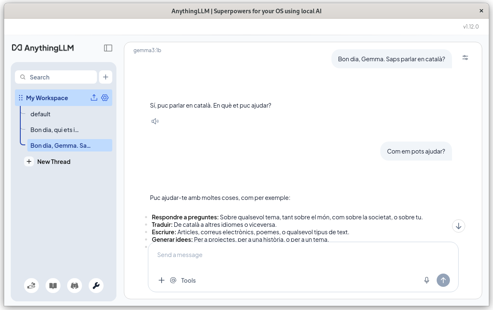This screenshot has width=493, height=310.
Task: Open My Workspace gear settings
Action: click(x=105, y=98)
